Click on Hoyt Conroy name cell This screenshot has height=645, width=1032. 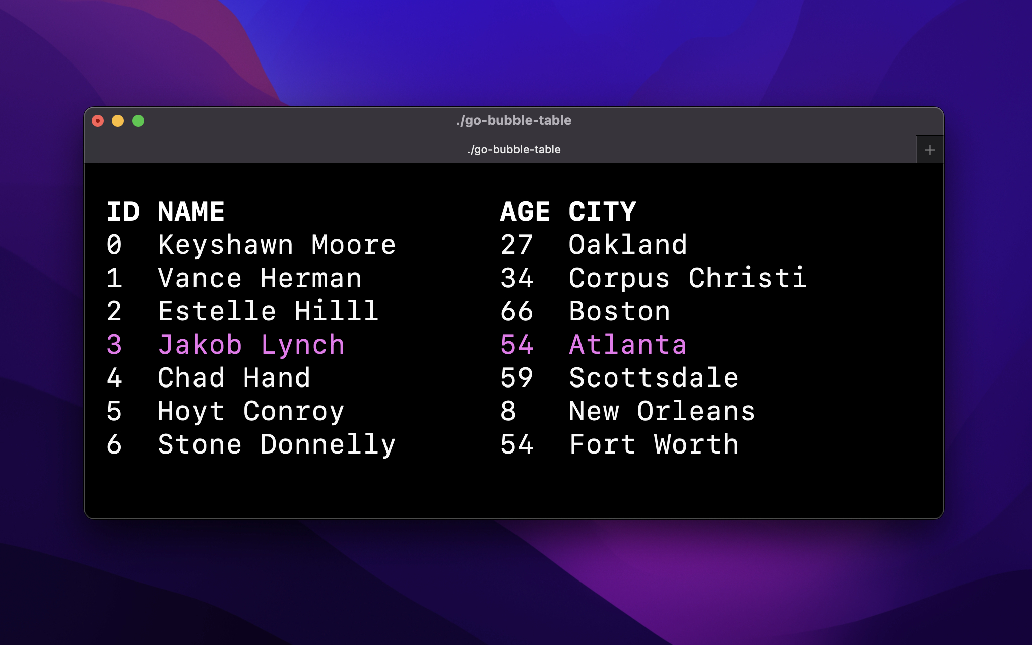(x=251, y=411)
